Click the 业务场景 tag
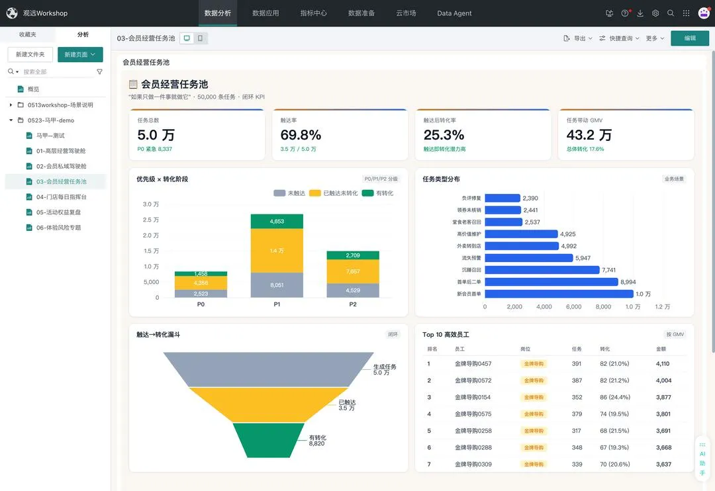Image resolution: width=715 pixels, height=491 pixels. pos(674,179)
